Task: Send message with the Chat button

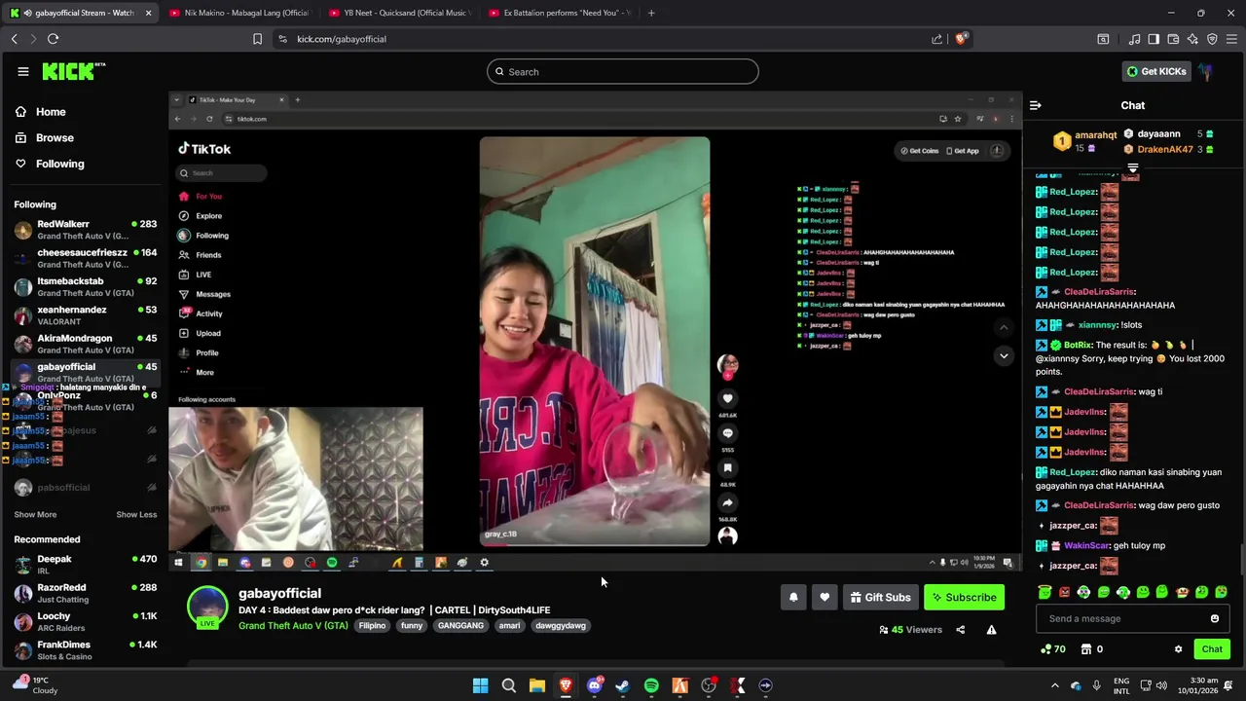Action: (x=1212, y=649)
